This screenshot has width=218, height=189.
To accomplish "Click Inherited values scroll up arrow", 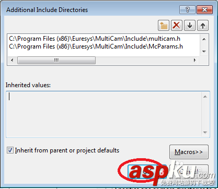I will pyautogui.click(x=205, y=97).
